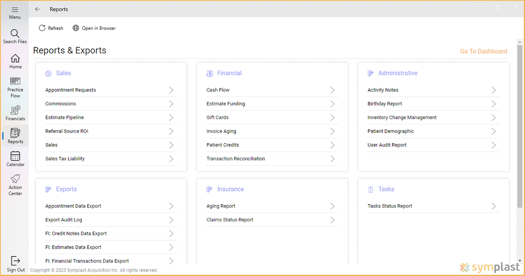The image size is (525, 276).
Task: Follow the Go To Dashboard link
Action: click(483, 51)
